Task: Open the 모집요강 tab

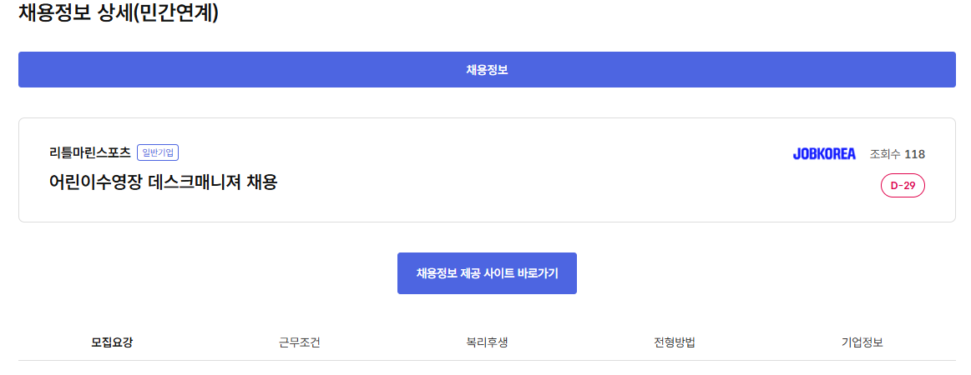Action: coord(112,342)
